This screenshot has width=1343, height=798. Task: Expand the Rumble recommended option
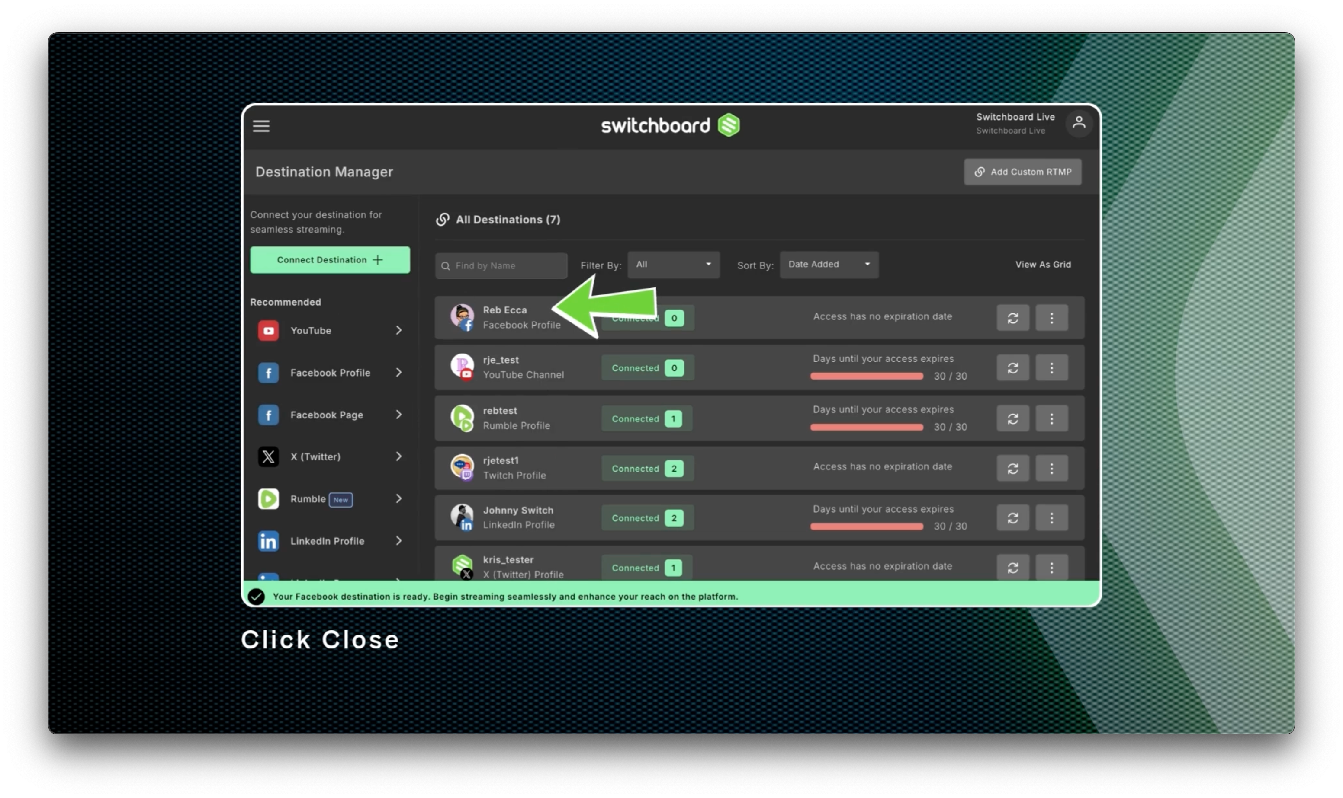click(399, 499)
